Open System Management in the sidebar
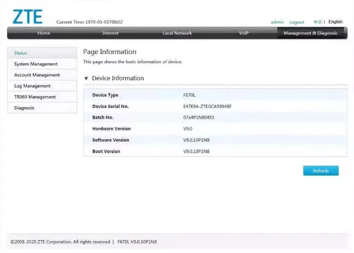Viewport: 354px width, 253px height. [x=36, y=64]
